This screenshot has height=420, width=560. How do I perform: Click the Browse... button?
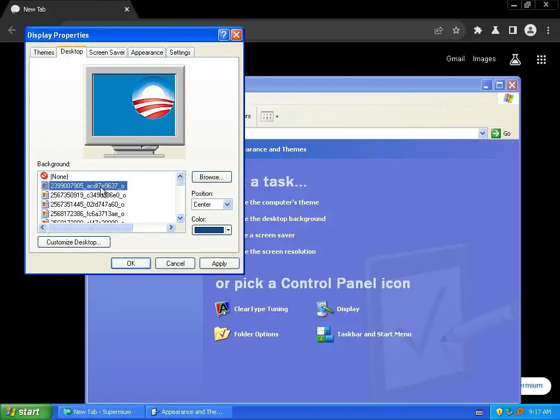click(212, 177)
